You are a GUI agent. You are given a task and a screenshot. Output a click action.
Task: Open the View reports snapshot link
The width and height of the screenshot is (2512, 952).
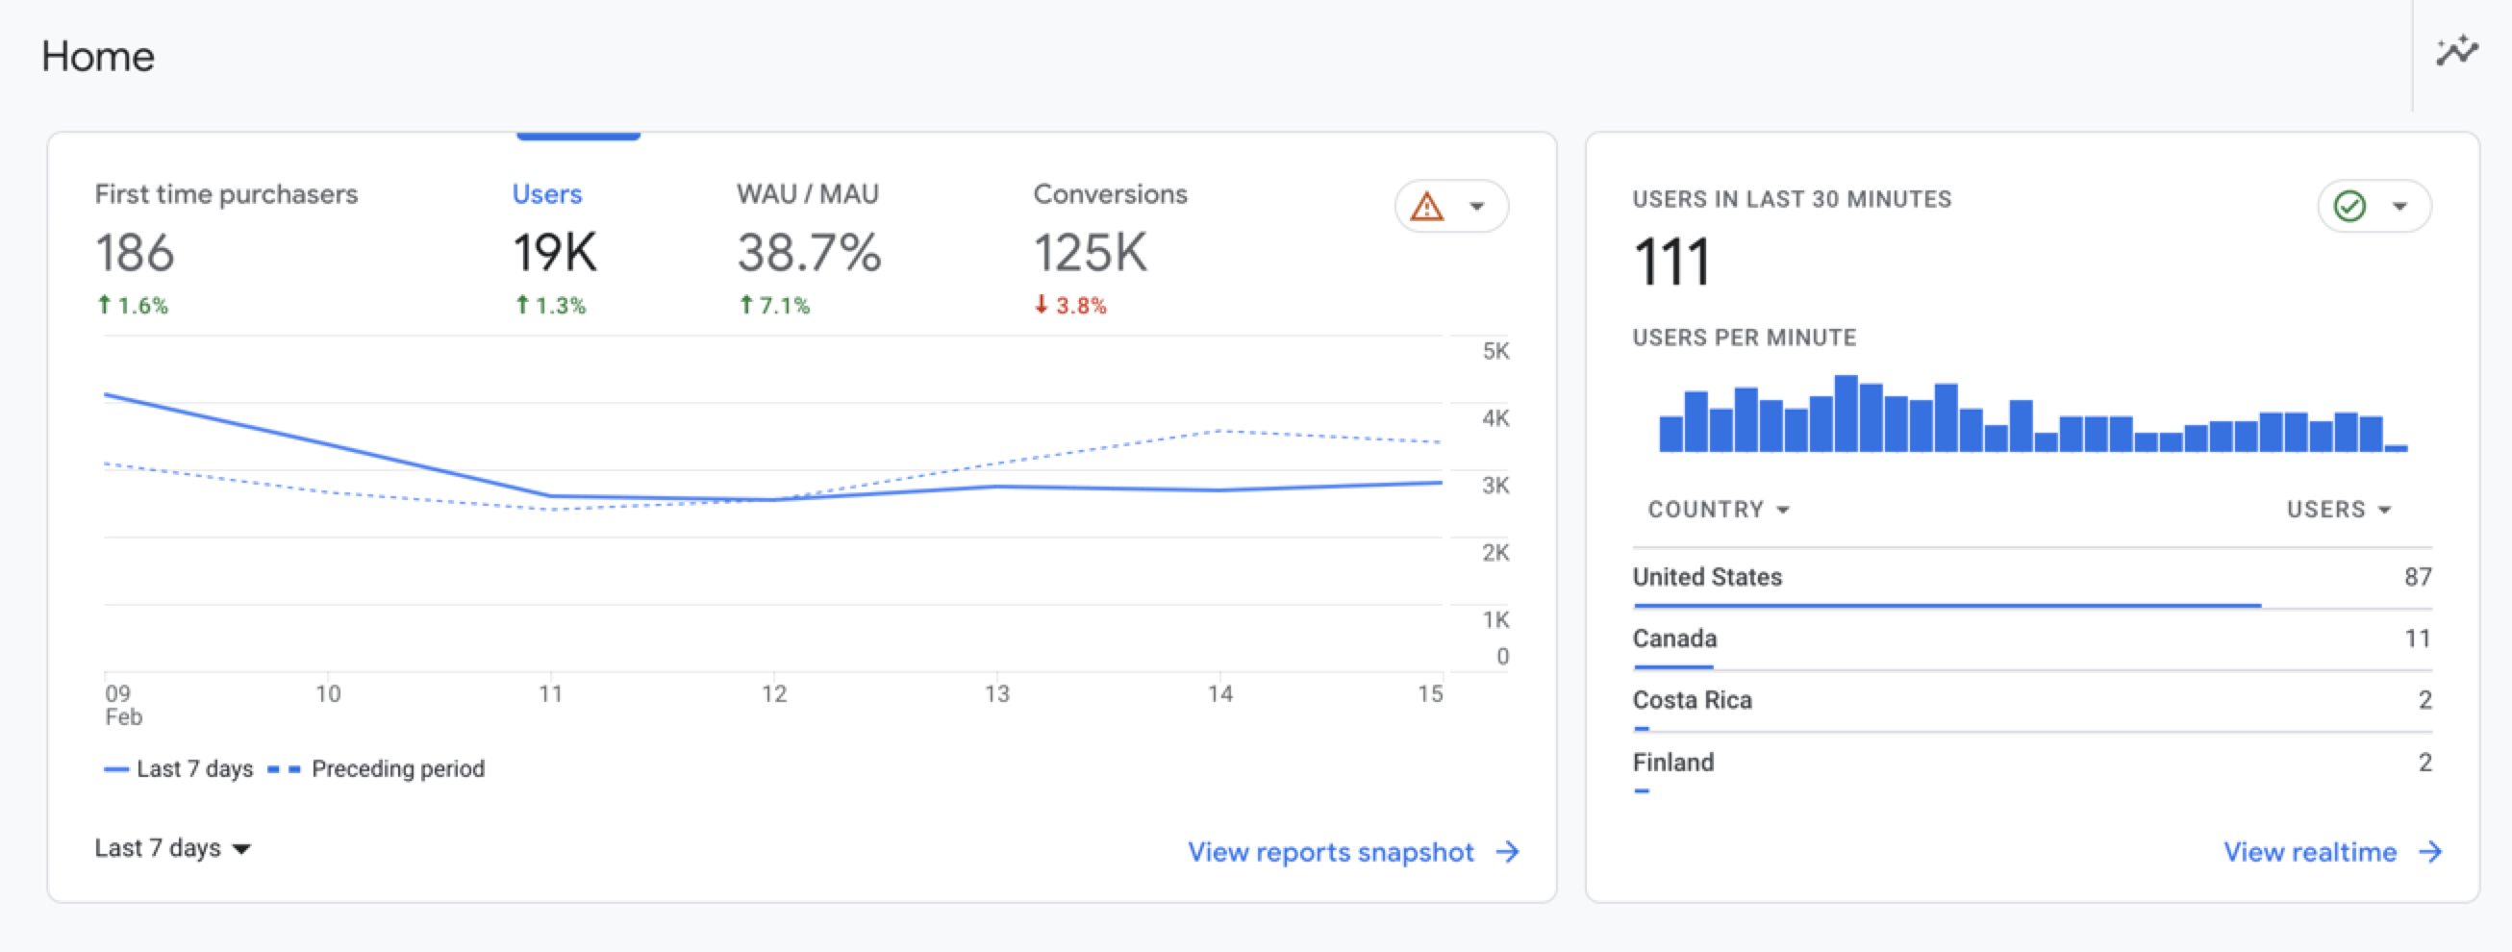1330,852
